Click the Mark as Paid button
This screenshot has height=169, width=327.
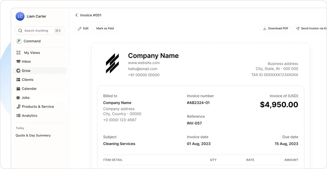click(105, 28)
